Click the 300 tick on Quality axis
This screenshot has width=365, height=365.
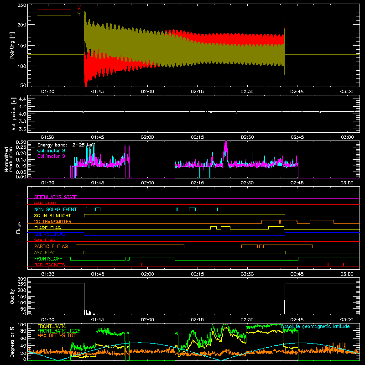22,279
